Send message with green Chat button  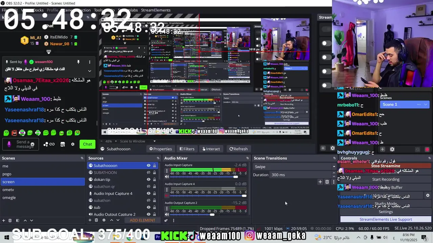coord(88,144)
